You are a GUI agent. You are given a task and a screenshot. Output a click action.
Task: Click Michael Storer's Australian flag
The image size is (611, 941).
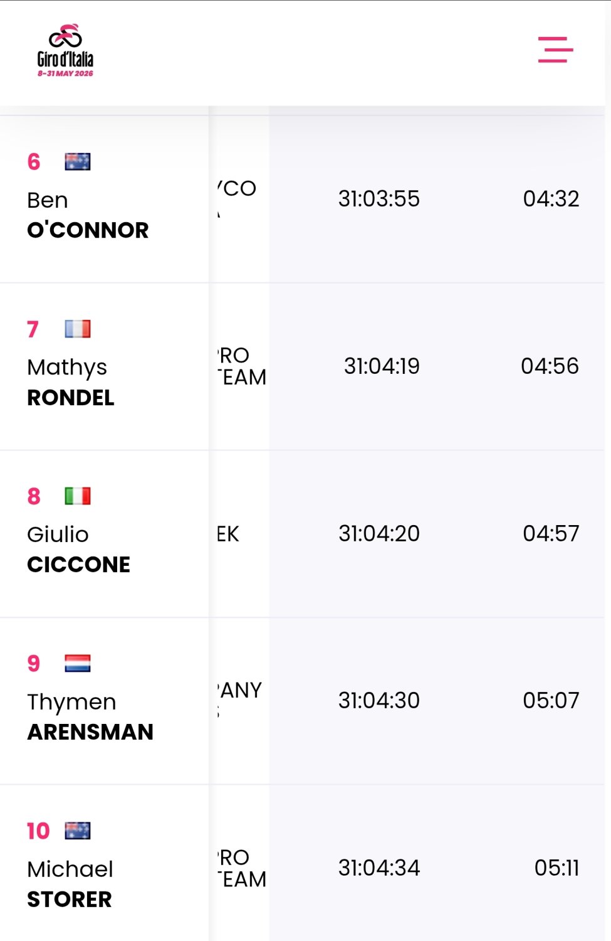78,831
